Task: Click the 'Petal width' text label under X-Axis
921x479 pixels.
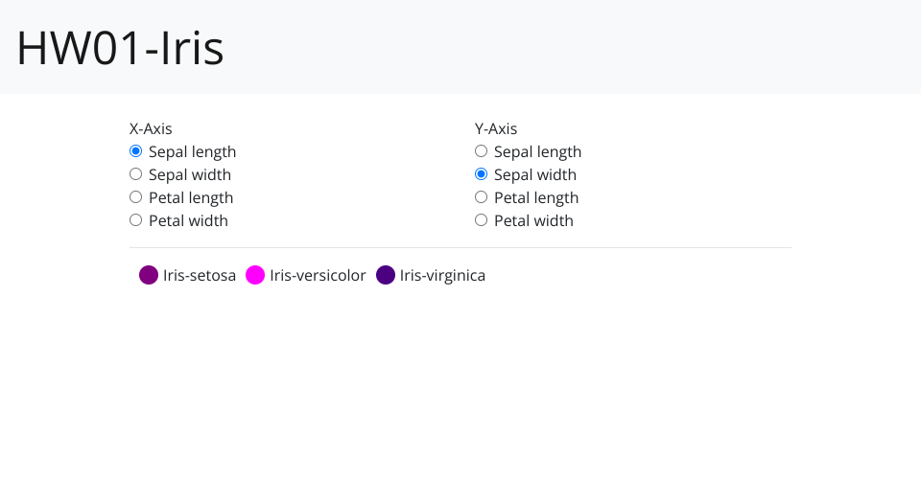Action: click(188, 220)
